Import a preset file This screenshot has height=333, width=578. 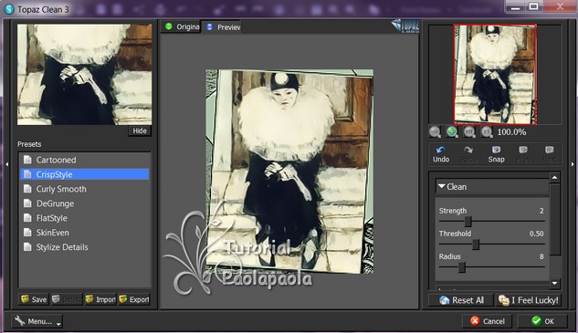click(100, 299)
